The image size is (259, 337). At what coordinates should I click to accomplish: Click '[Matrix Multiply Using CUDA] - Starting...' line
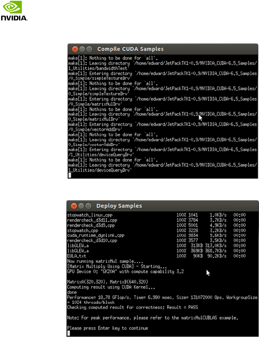(117, 266)
